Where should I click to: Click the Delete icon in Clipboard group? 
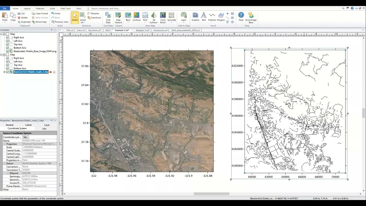[x=19, y=18]
